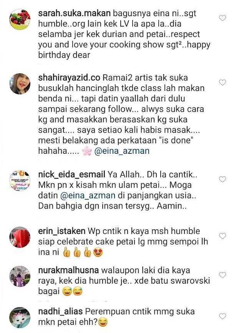Open the sarah.suka.makan username
The width and height of the screenshot is (239, 333).
point(74,13)
